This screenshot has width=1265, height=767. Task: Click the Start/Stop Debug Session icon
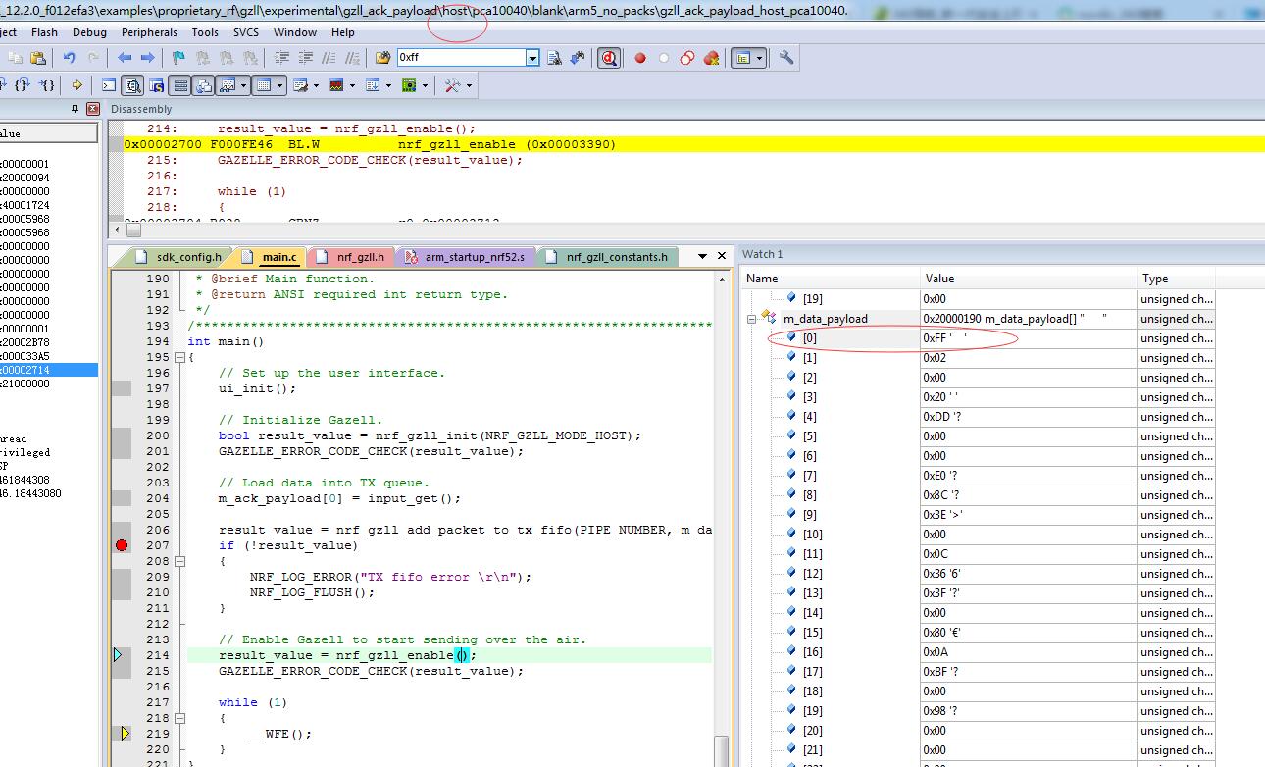609,58
